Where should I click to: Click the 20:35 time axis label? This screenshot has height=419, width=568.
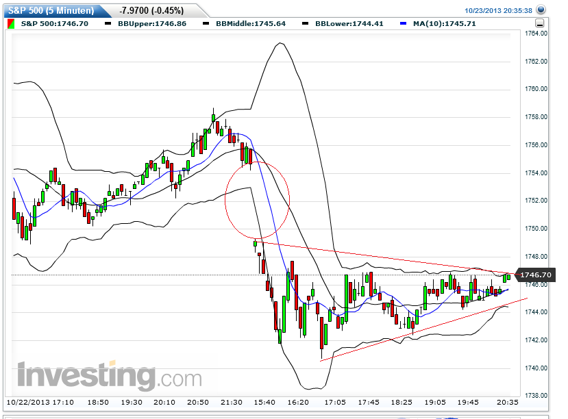tap(508, 403)
